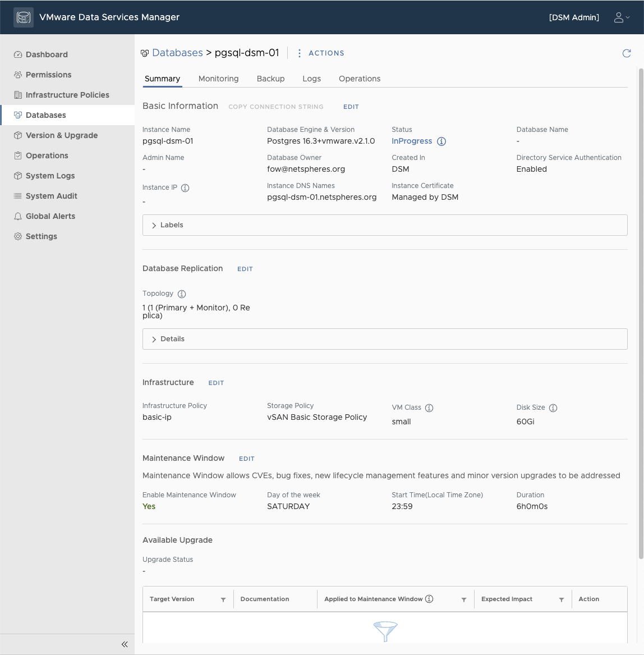Click the info icon next to Topology

click(x=182, y=294)
